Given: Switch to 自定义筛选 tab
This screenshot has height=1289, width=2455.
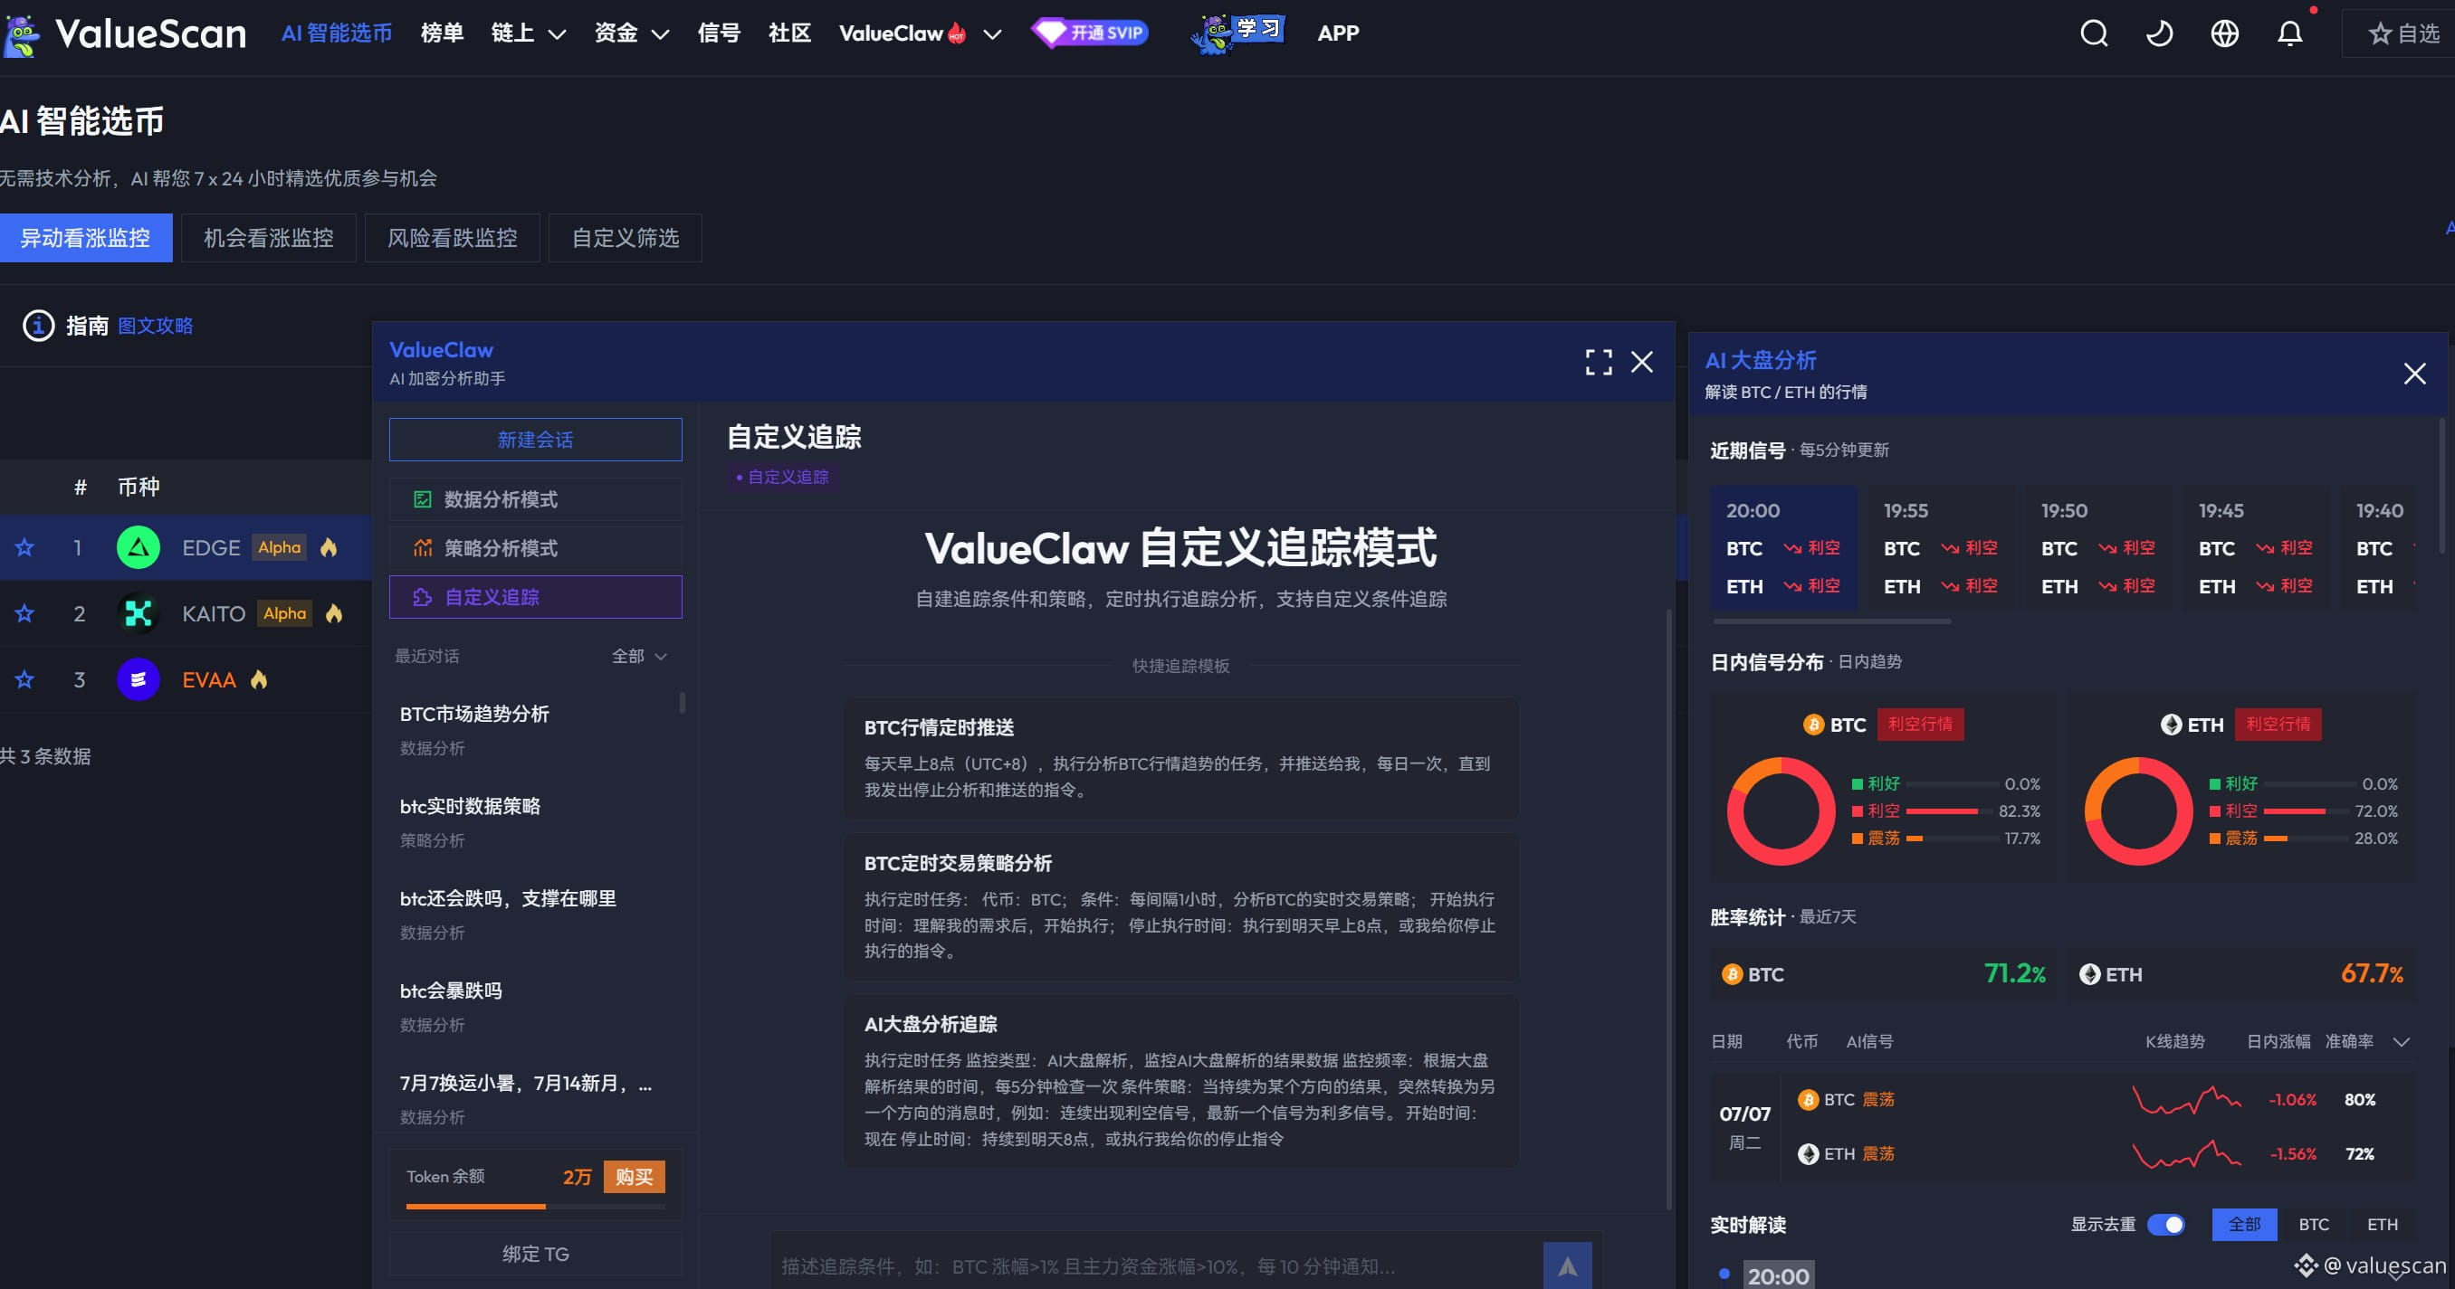Looking at the screenshot, I should tap(626, 237).
